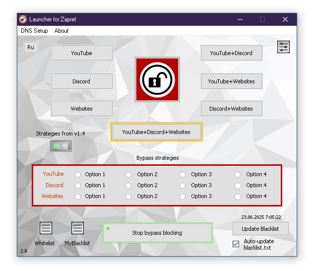
Task: Click the version number 2.8
Action: [x=24, y=251]
